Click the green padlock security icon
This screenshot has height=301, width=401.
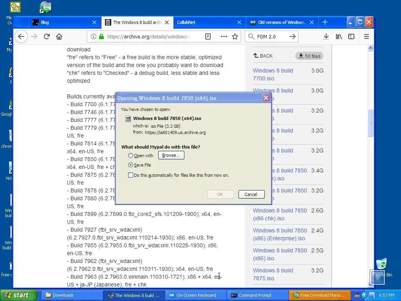pyautogui.click(x=101, y=36)
